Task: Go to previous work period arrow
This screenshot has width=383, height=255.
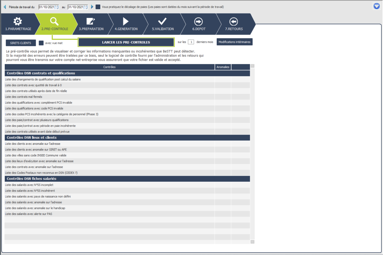Action: pyautogui.click(x=5, y=7)
